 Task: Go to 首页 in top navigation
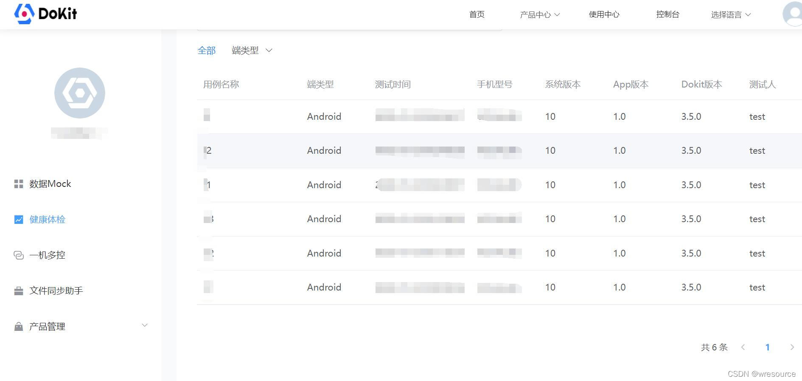pos(477,14)
